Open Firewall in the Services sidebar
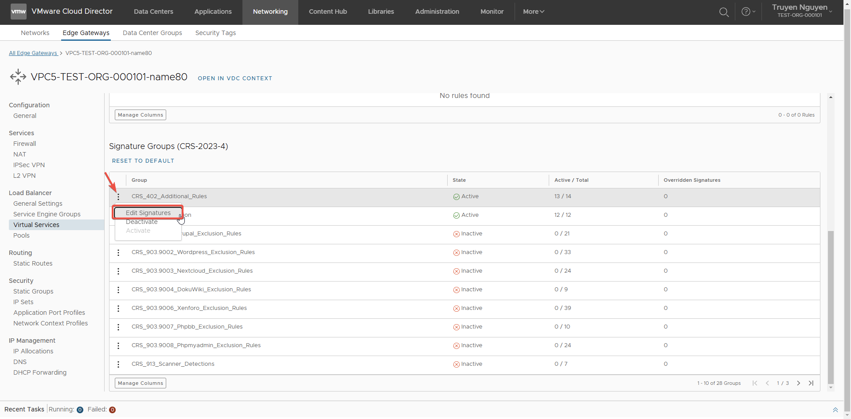This screenshot has width=851, height=419. point(25,144)
